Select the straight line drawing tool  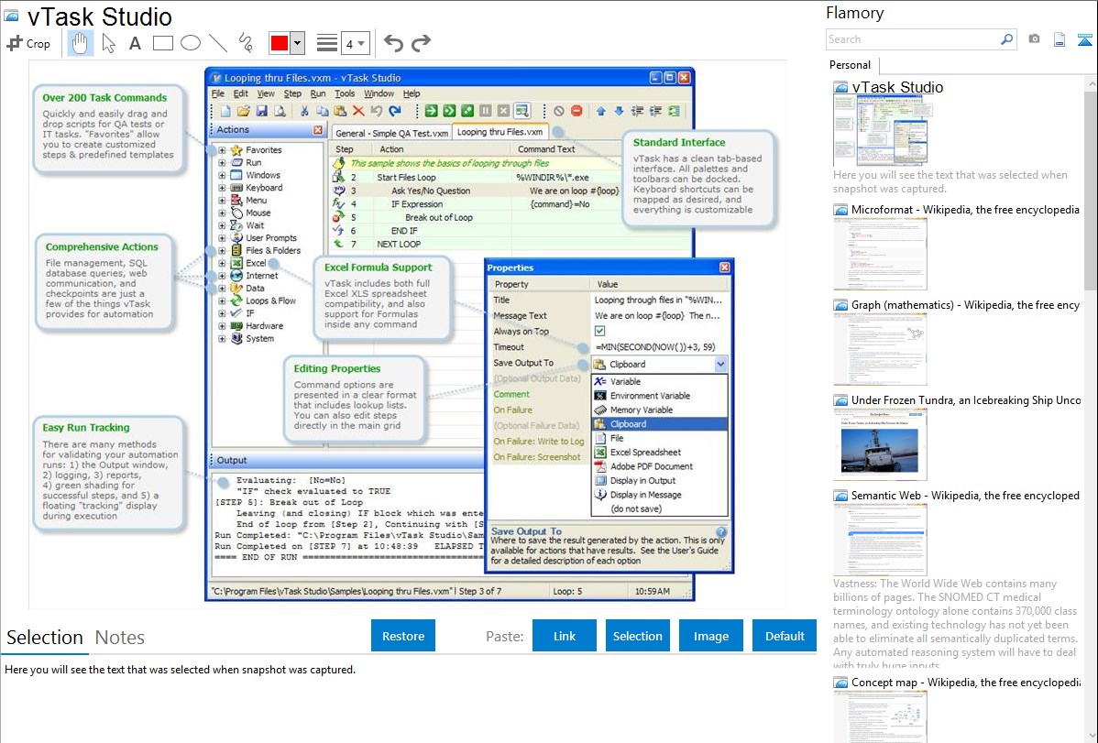click(x=218, y=43)
